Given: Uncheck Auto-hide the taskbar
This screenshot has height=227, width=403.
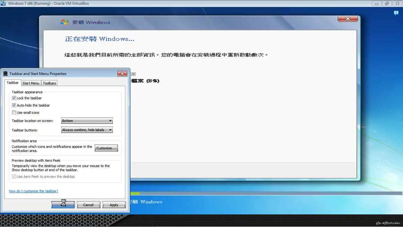Looking at the screenshot, I should 14,105.
